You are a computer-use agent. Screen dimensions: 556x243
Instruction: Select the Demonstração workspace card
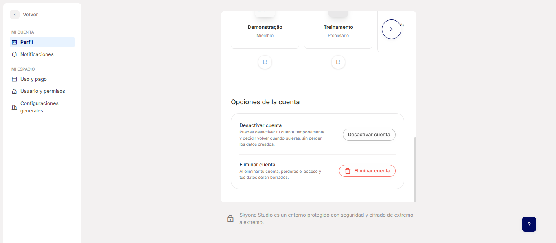click(265, 30)
